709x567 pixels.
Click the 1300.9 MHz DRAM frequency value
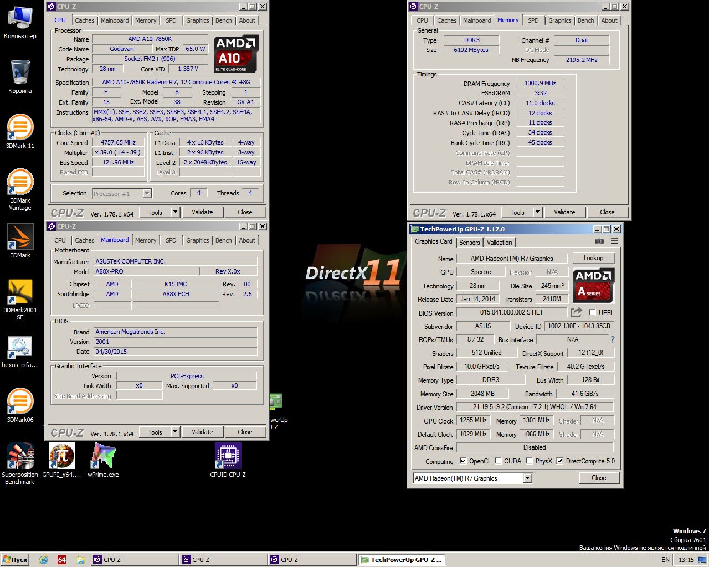(x=540, y=83)
